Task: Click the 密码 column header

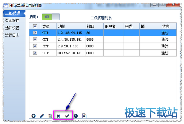Action: point(132,26)
